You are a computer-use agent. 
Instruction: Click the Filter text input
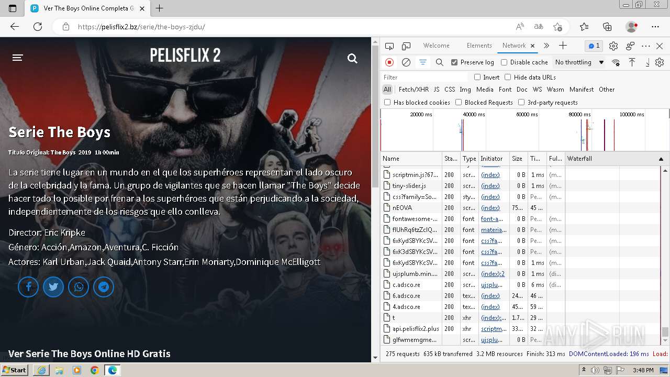click(425, 77)
